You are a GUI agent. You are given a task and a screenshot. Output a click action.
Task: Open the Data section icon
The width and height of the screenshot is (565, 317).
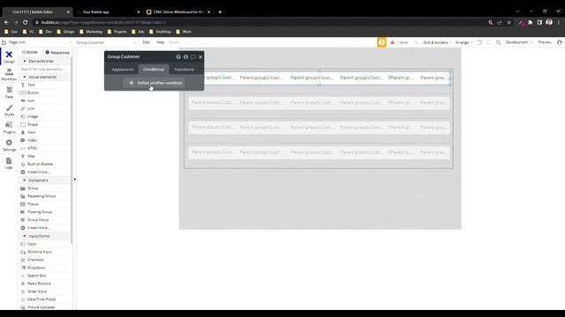9,92
